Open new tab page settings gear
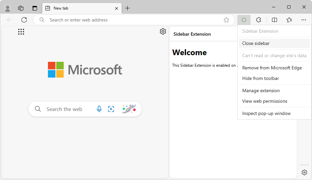 pyautogui.click(x=163, y=31)
